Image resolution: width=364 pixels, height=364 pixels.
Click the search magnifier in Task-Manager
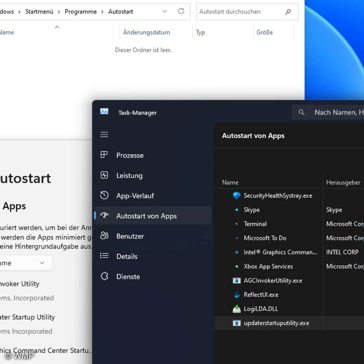[x=301, y=112]
